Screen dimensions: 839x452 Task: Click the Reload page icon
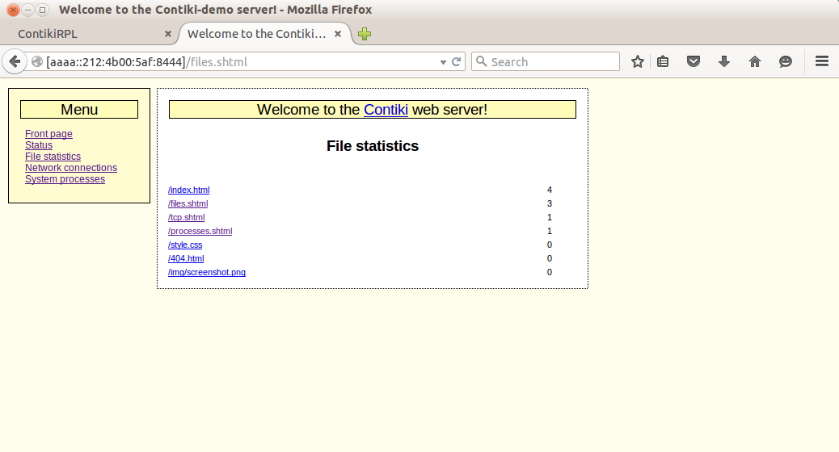[456, 62]
